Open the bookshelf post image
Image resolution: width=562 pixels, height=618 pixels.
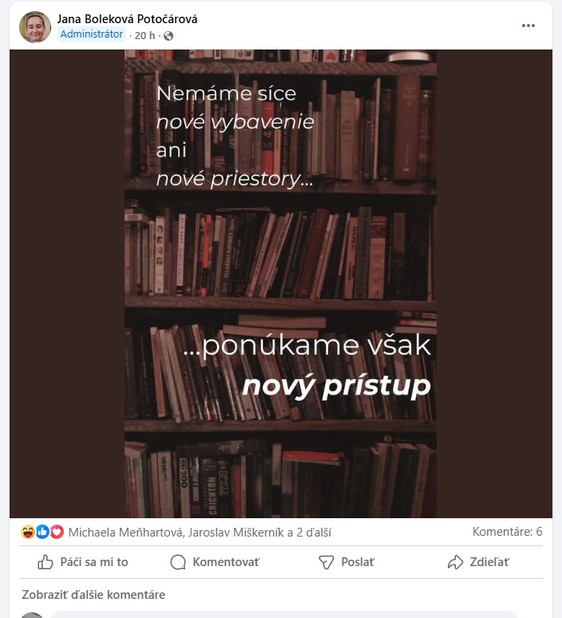point(281,283)
